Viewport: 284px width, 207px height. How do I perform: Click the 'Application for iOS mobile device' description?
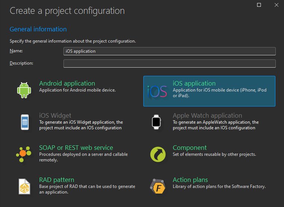(219, 93)
